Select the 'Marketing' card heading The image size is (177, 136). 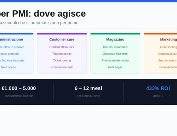click(x=169, y=39)
